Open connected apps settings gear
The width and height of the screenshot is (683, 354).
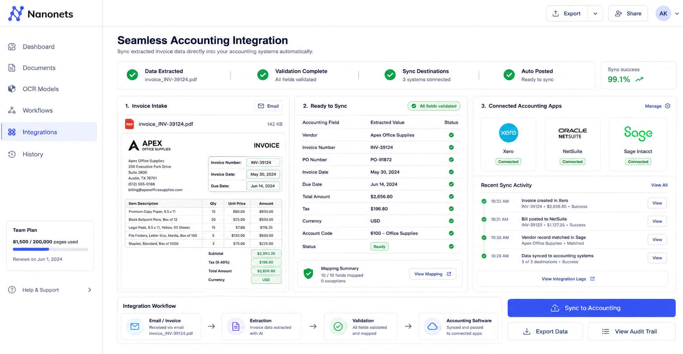(x=668, y=106)
